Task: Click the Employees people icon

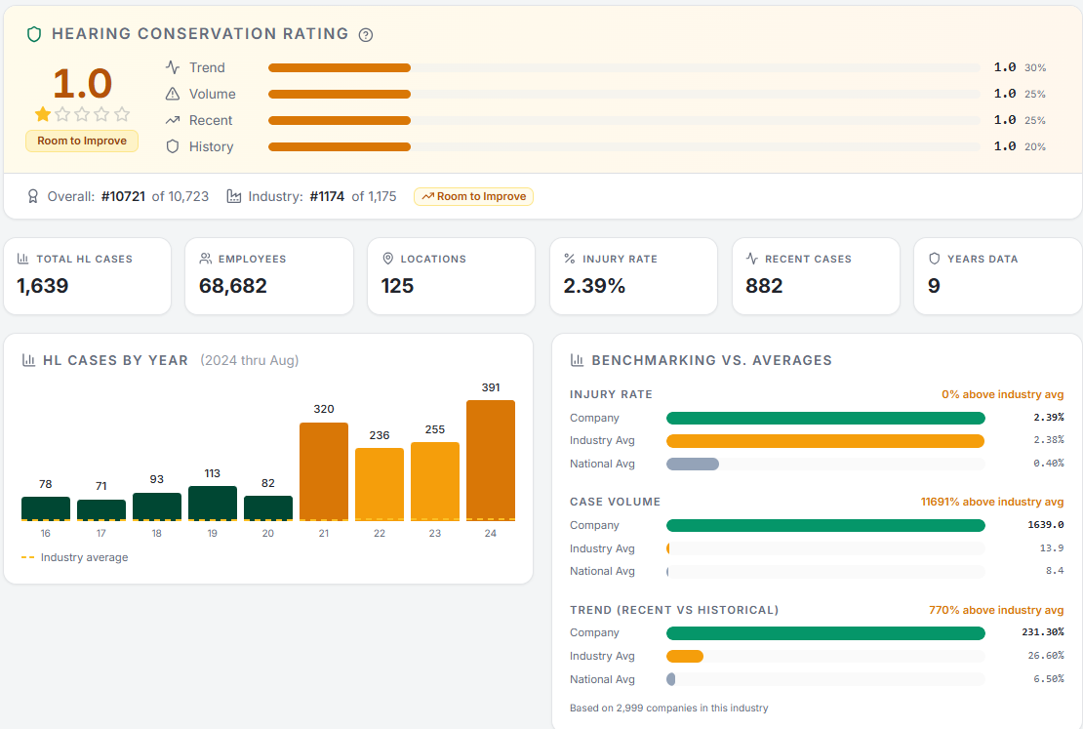Action: click(x=206, y=259)
